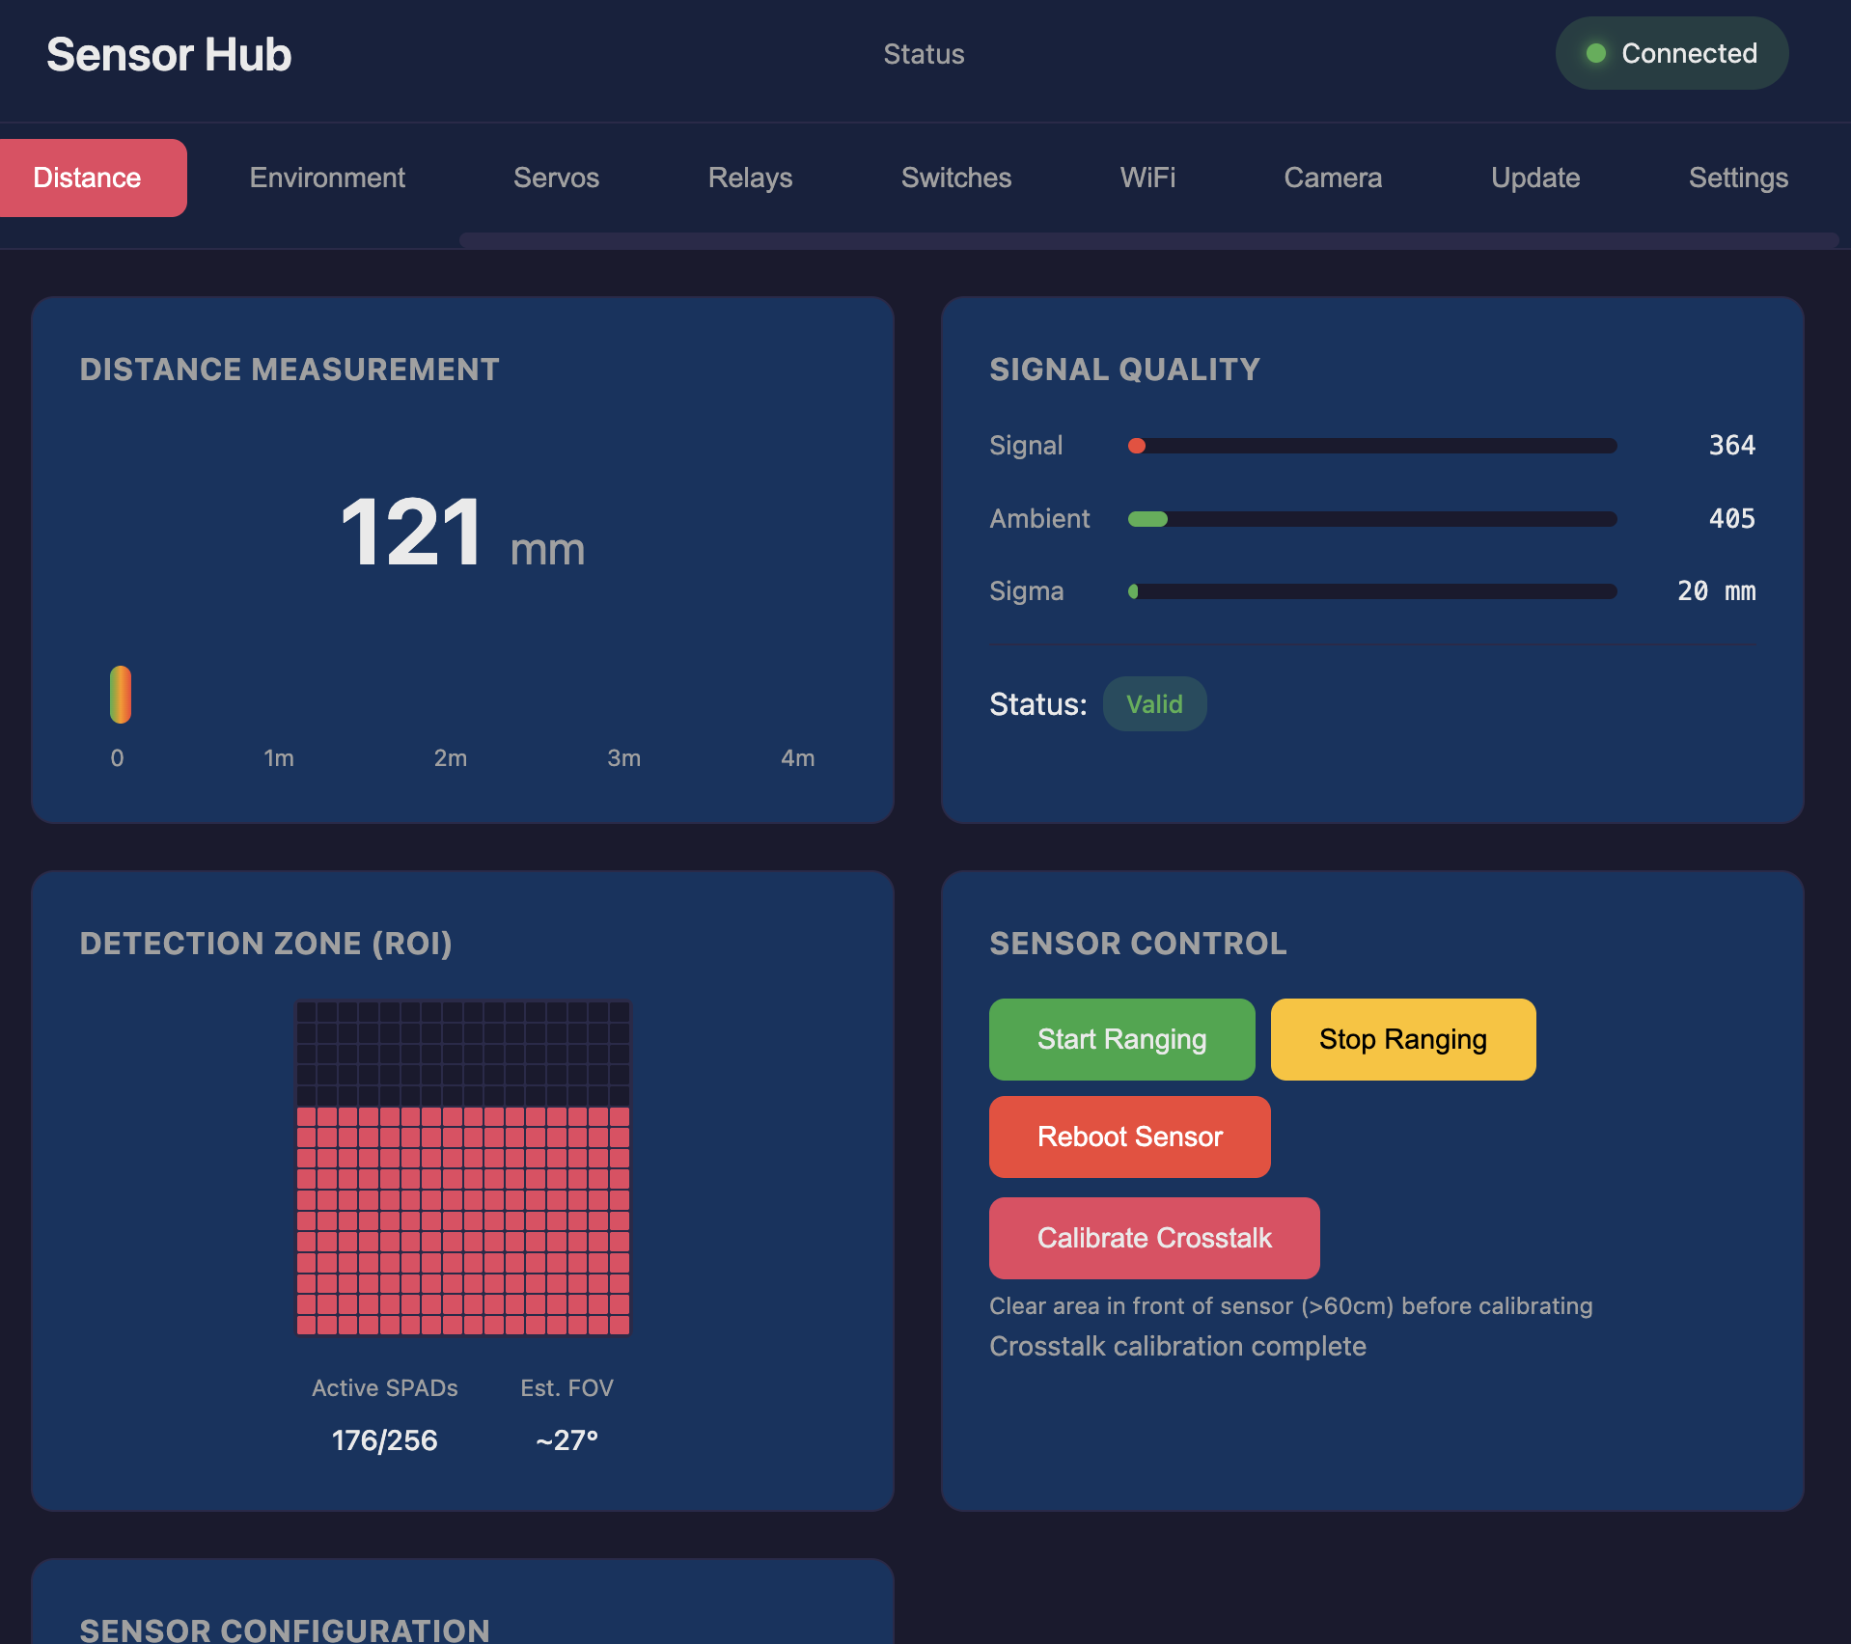Click the Sensor Hub title
This screenshot has width=1851, height=1644.
[169, 54]
